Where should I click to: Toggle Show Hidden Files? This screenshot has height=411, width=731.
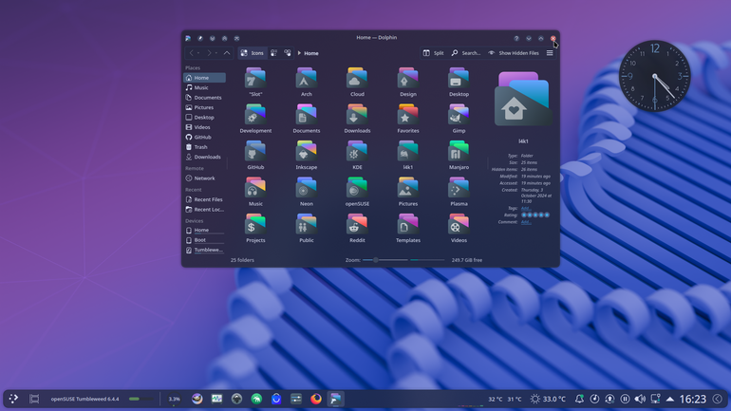point(514,53)
